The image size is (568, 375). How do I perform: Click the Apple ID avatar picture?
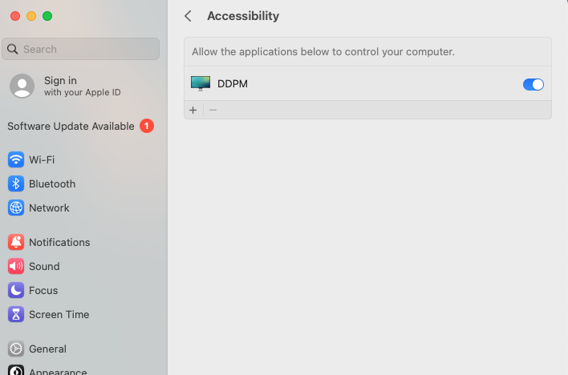[22, 87]
